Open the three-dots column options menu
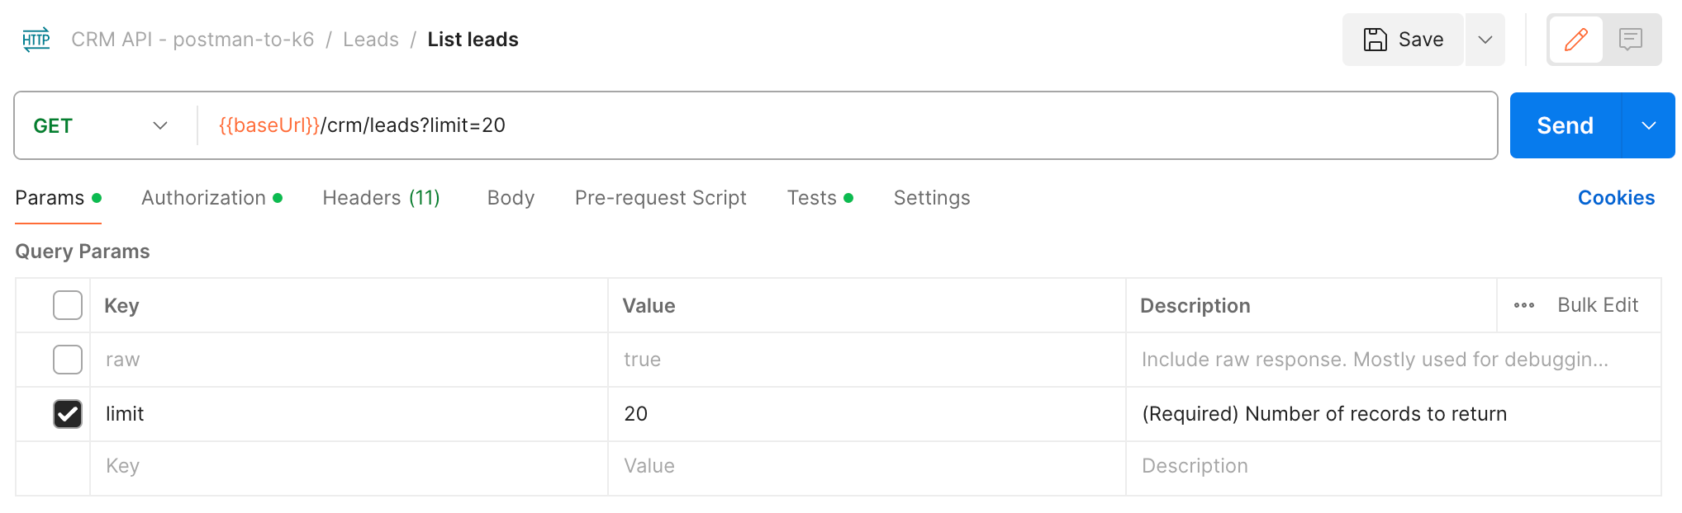1682x513 pixels. tap(1523, 305)
